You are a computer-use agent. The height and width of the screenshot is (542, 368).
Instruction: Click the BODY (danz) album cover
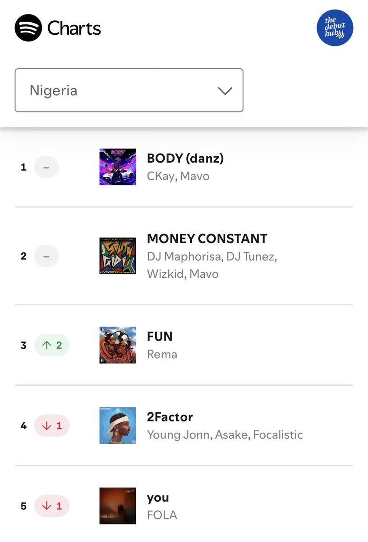118,167
